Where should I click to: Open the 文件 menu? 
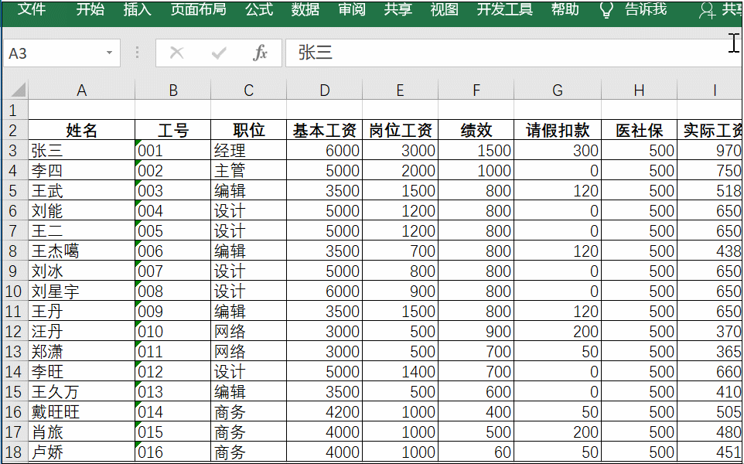[x=31, y=10]
